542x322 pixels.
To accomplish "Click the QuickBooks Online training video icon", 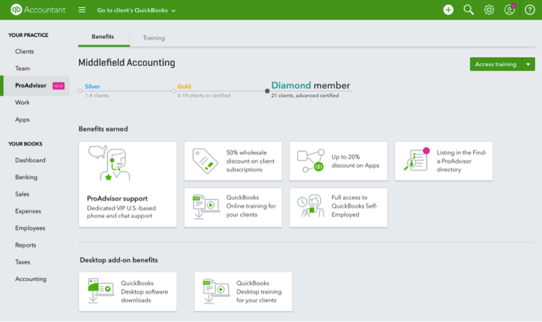I will pos(206,207).
